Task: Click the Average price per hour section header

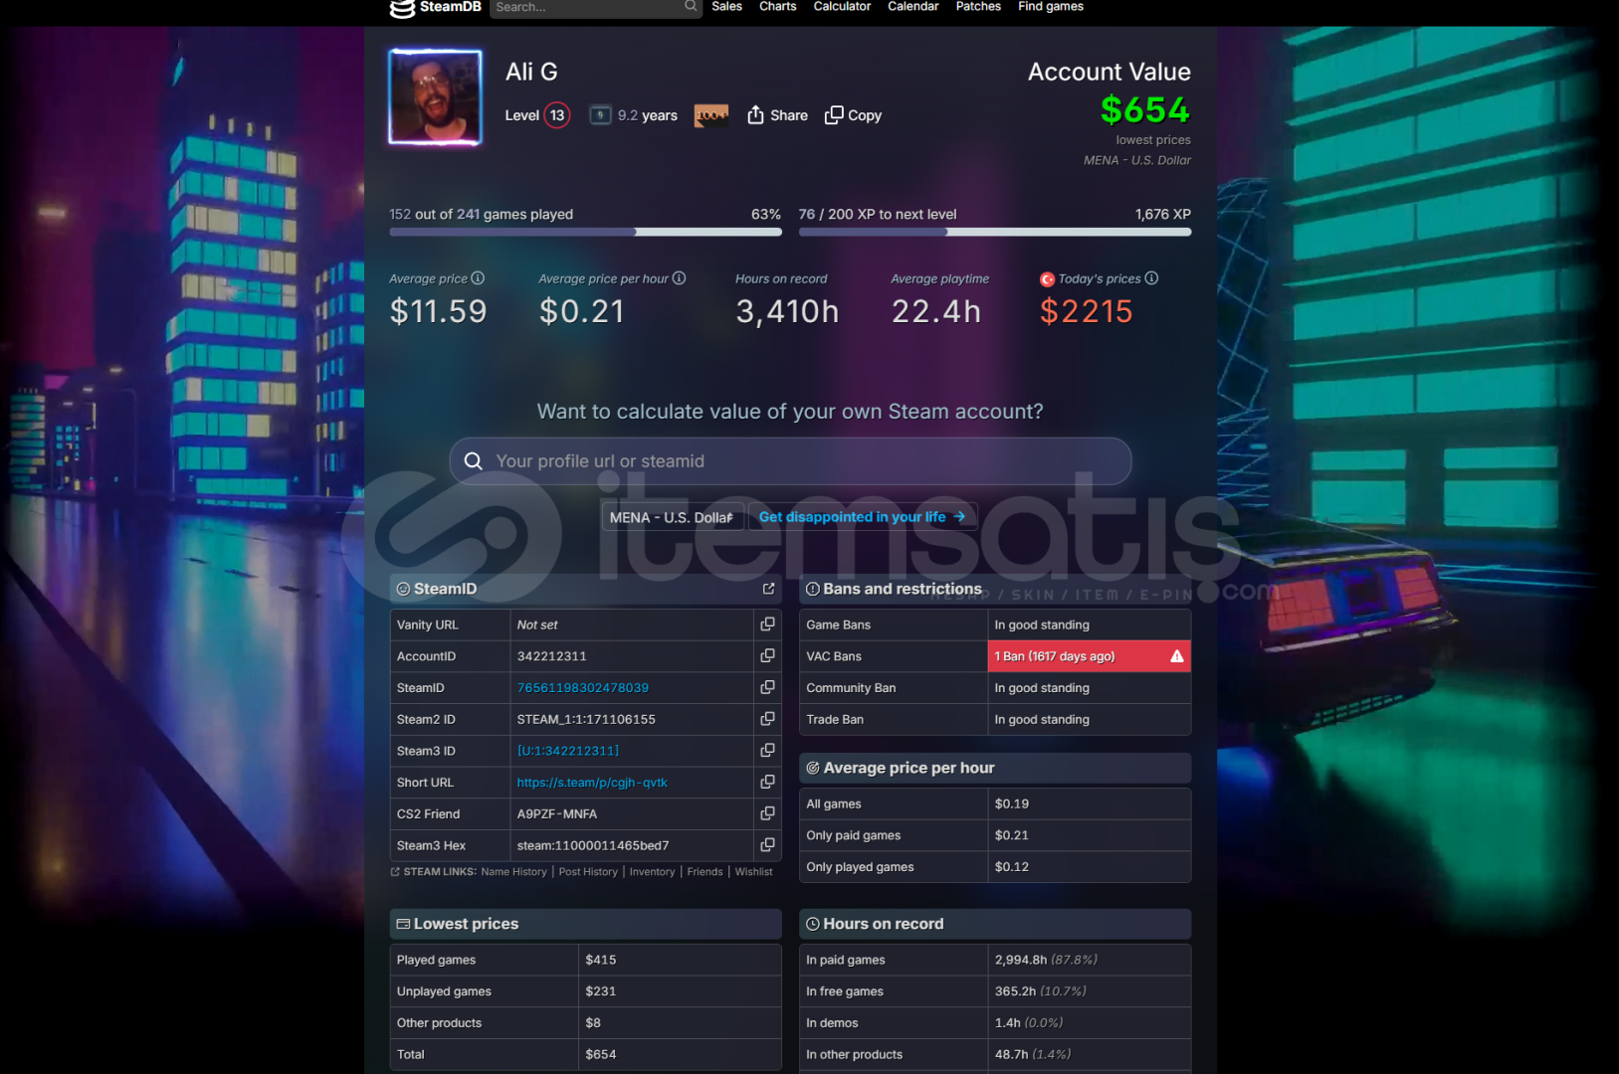Action: coord(995,768)
